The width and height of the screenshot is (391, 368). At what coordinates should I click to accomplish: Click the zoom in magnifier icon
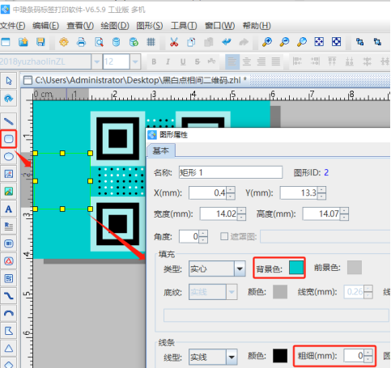click(x=267, y=42)
